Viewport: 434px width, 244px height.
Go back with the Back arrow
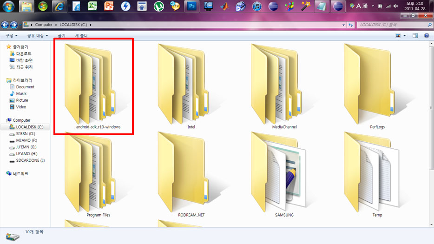click(5, 25)
